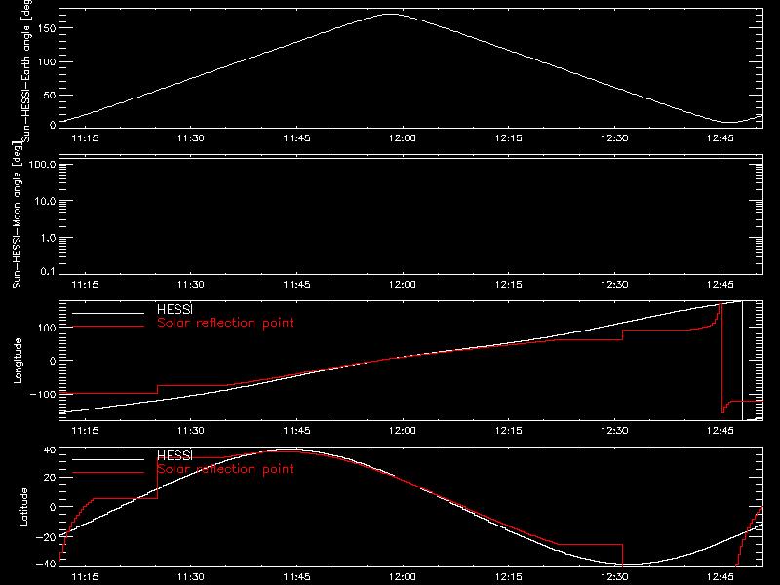Select HESSI legend label in Longitude plot
780x585 pixels.
click(x=175, y=309)
